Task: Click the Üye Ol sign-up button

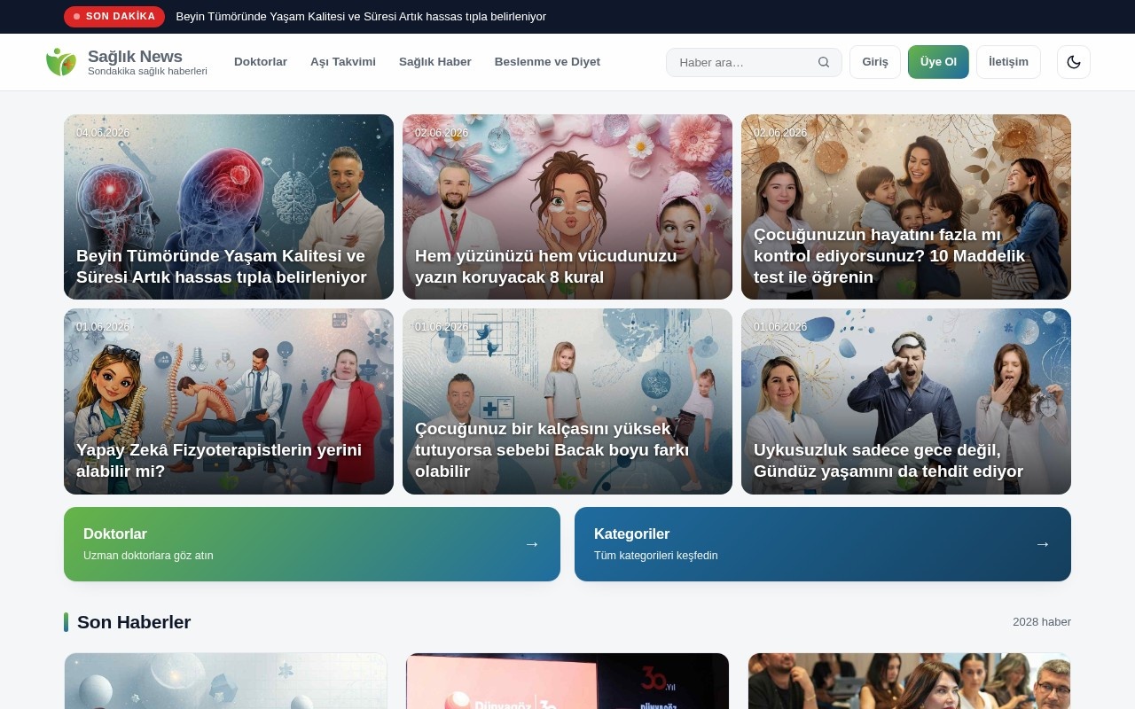Action: 938,62
